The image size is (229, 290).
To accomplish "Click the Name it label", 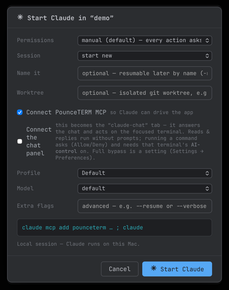I will (29, 73).
